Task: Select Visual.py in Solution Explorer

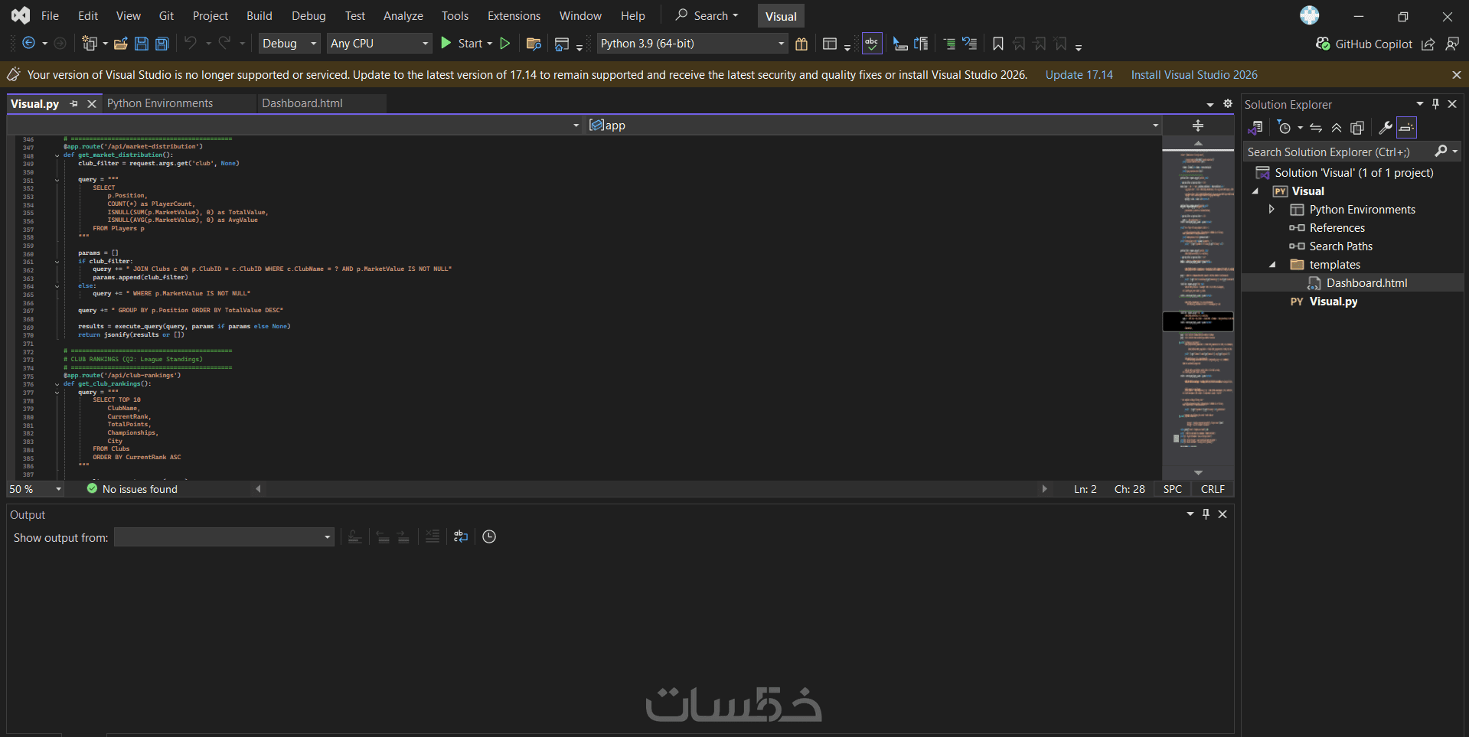Action: pos(1334,302)
